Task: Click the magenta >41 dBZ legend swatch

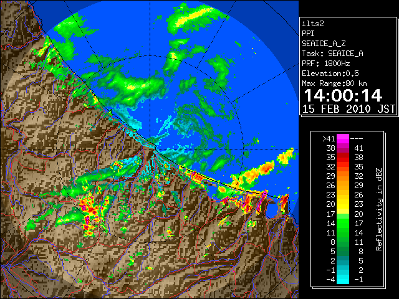Action: pos(343,139)
